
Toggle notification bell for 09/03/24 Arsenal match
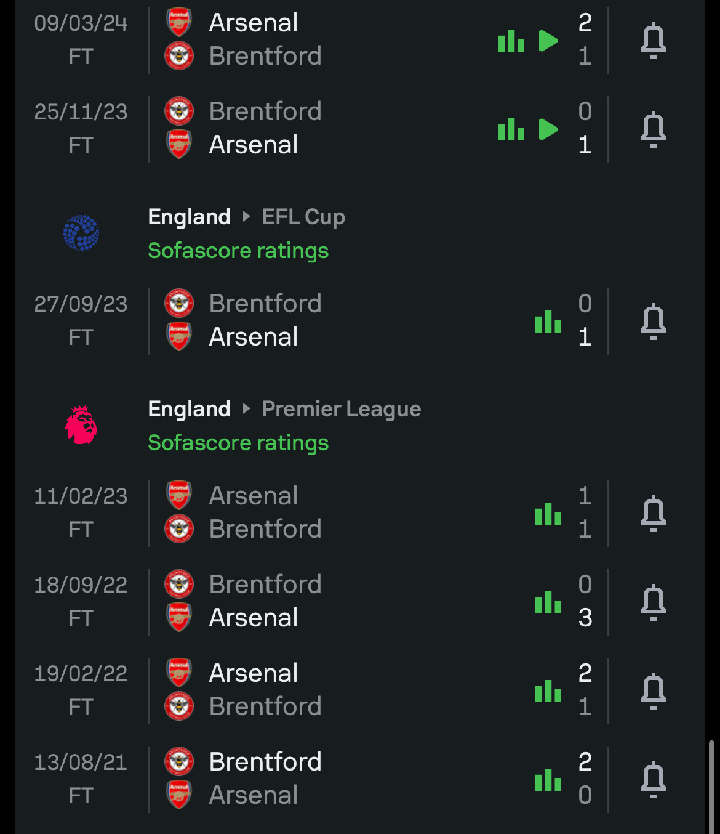click(653, 41)
